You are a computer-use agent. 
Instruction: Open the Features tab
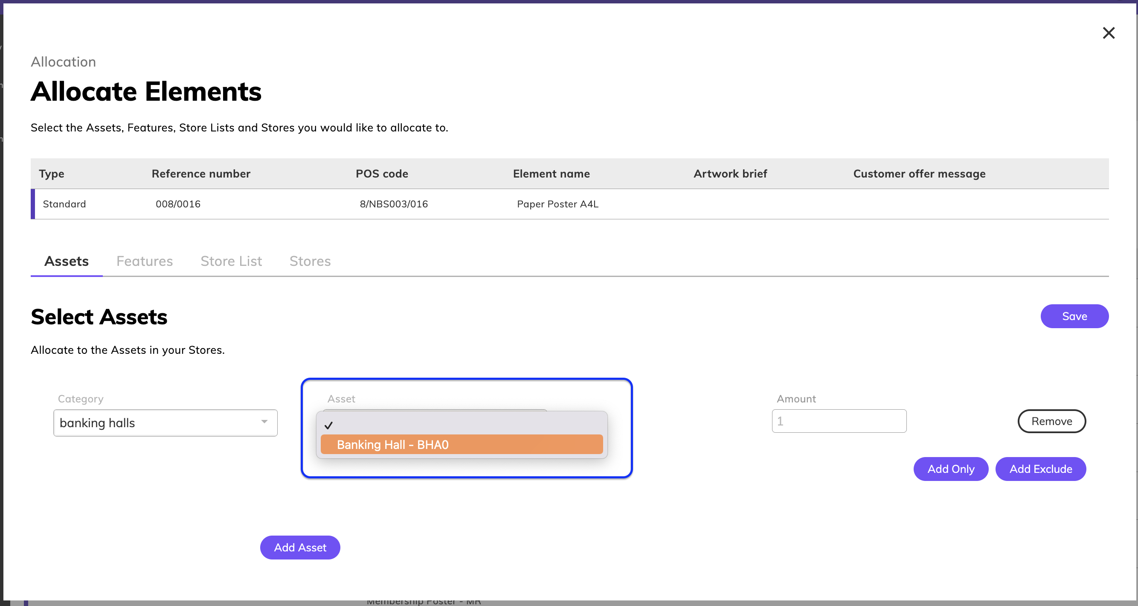pyautogui.click(x=145, y=261)
